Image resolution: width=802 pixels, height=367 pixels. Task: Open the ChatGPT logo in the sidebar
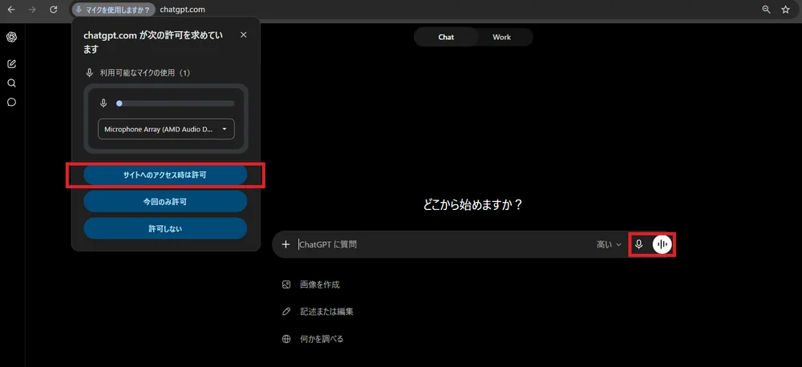pyautogui.click(x=12, y=38)
